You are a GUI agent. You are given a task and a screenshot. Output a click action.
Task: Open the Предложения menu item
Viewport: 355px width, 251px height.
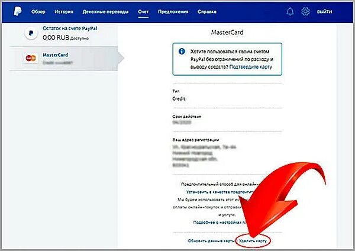[173, 12]
